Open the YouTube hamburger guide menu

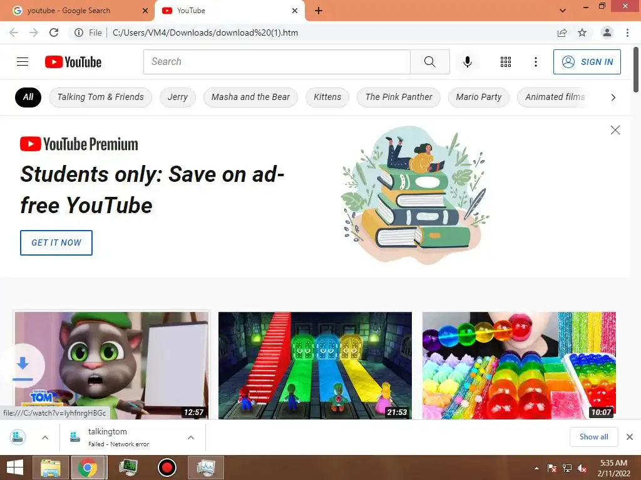pos(23,62)
